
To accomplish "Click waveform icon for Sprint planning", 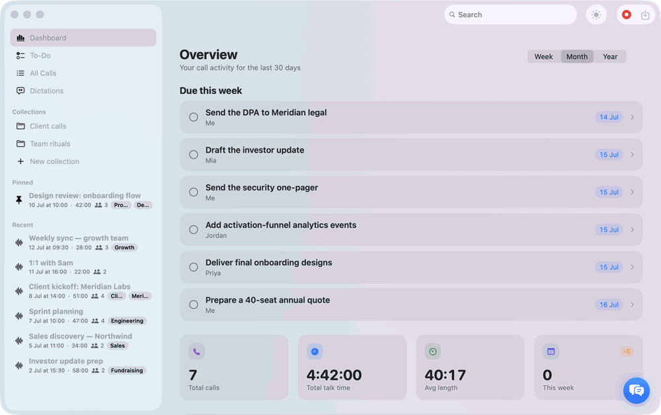I will [19, 316].
